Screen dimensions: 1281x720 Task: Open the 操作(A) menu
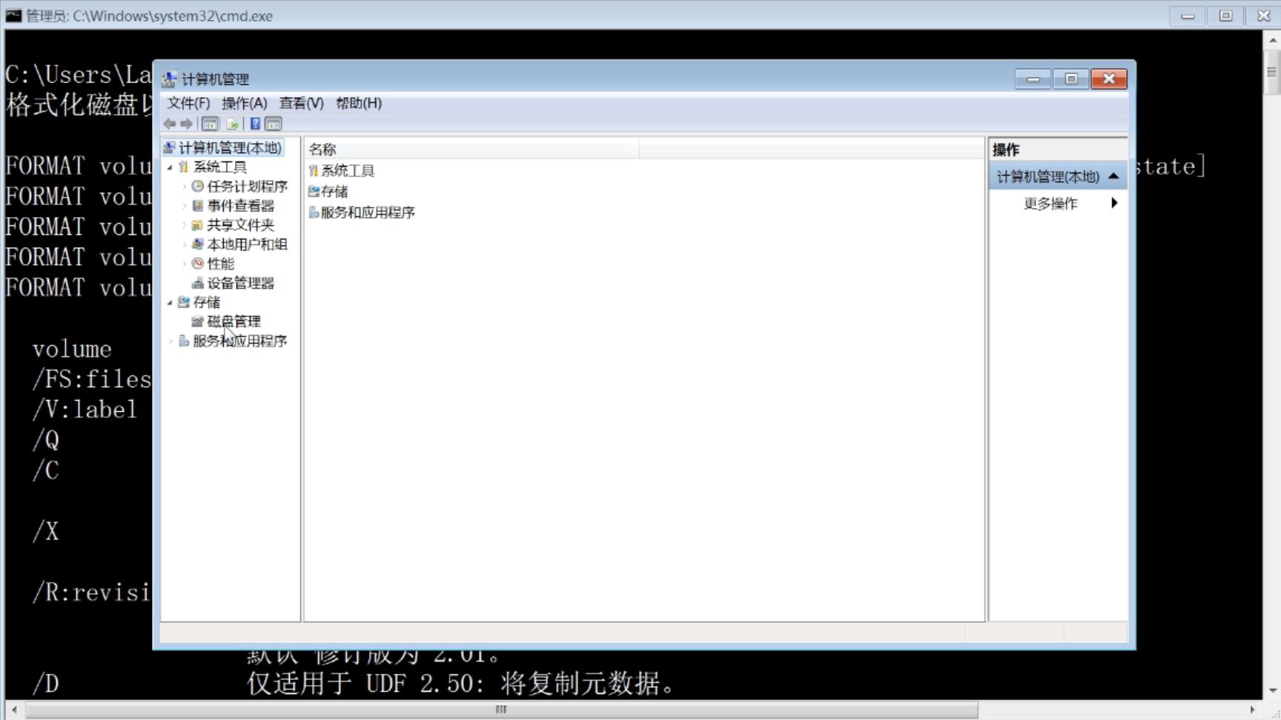[x=245, y=103]
